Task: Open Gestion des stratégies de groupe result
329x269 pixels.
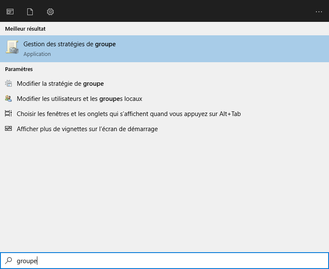Action: (x=70, y=44)
